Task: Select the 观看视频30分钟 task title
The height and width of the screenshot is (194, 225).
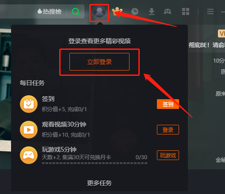Action: tap(64, 124)
